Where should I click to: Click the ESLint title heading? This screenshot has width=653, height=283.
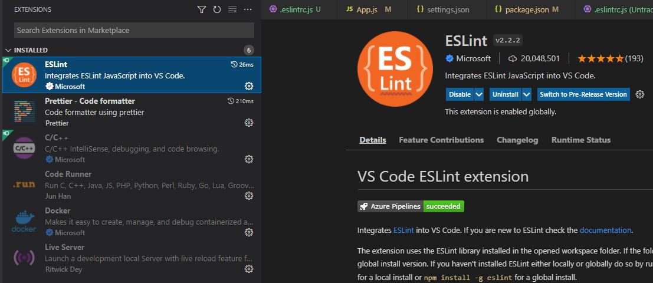[466, 41]
